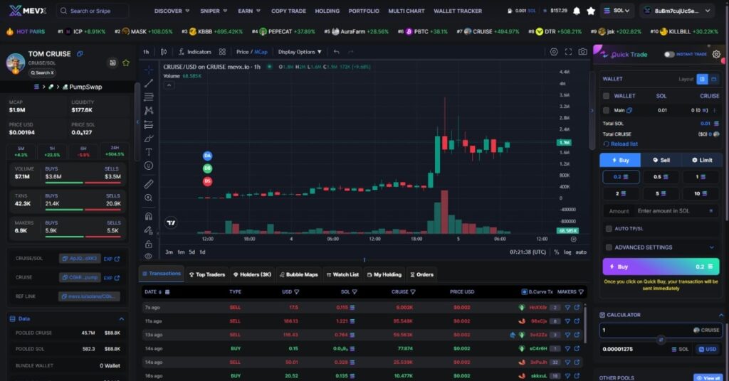Switch to Top Traders tab
Image resolution: width=729 pixels, height=381 pixels.
tap(207, 274)
